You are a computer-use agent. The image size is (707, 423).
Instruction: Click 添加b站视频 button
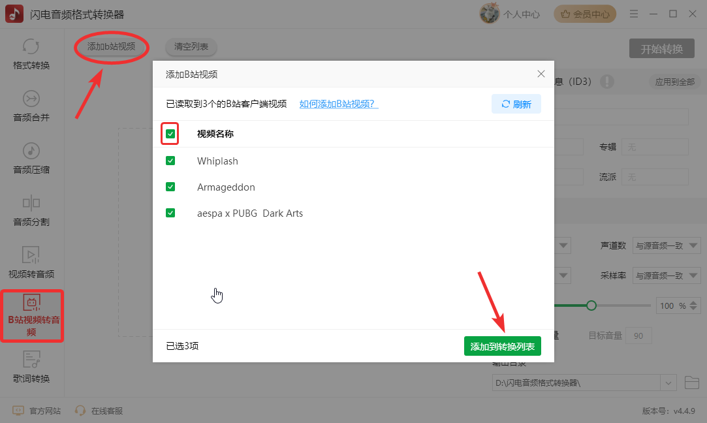[x=112, y=46]
